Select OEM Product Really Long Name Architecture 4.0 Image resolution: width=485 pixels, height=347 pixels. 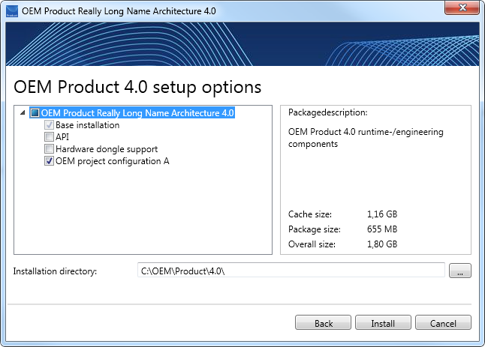coord(137,113)
